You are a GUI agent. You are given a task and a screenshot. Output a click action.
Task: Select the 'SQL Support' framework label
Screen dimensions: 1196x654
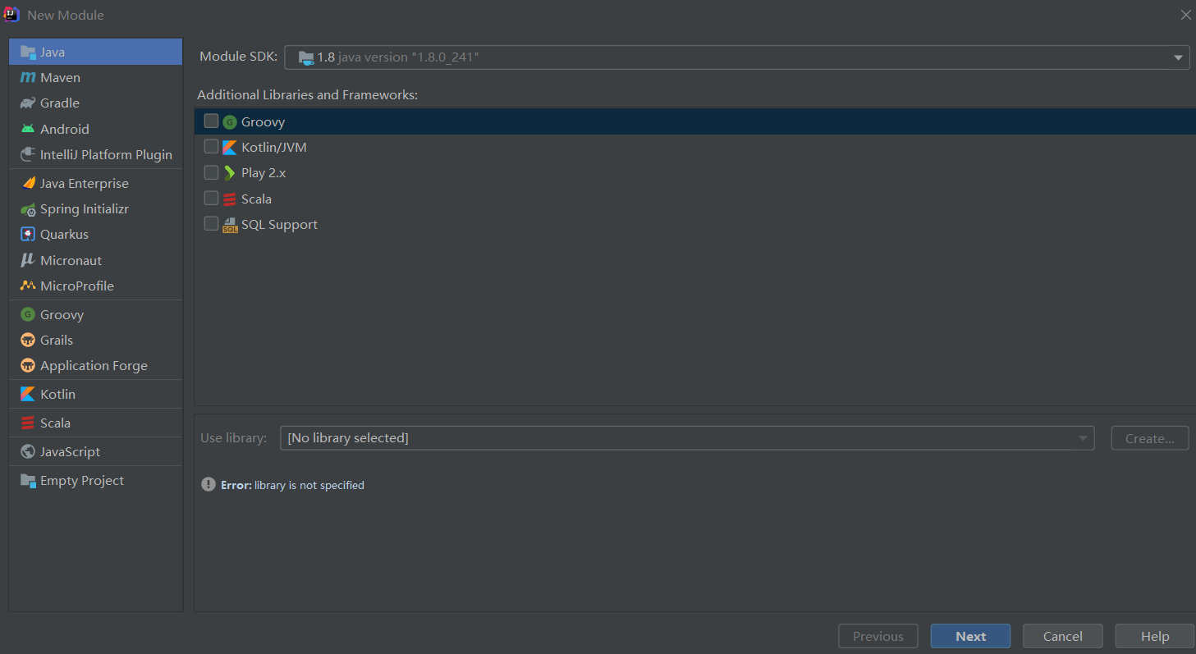279,224
